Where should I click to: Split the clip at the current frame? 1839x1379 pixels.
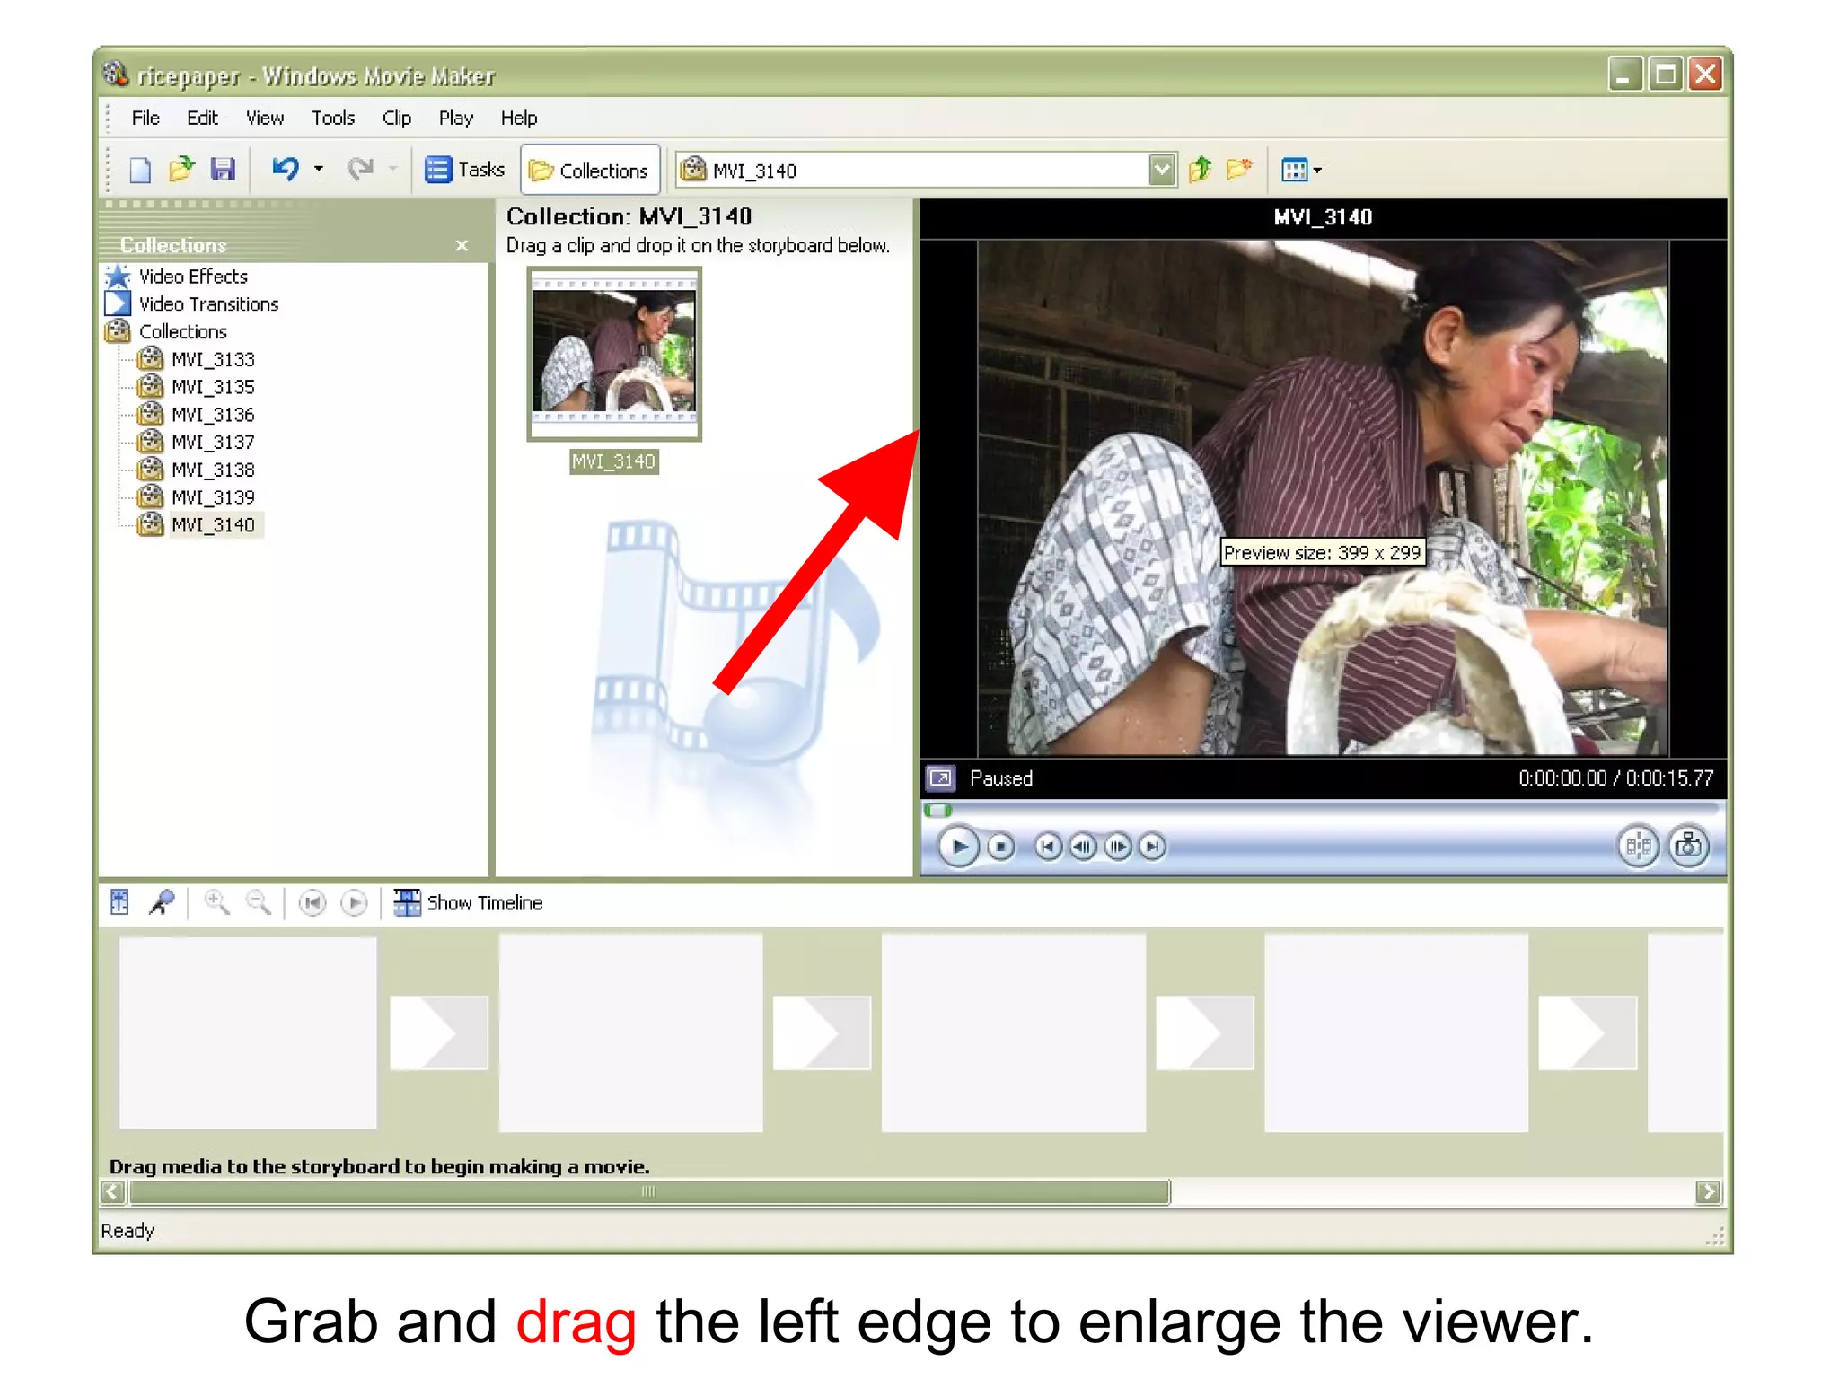point(1638,846)
